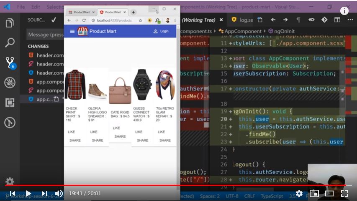Screen dimensions: 357x201
Task: Click the YouTube video settings gear
Action: tap(299, 193)
